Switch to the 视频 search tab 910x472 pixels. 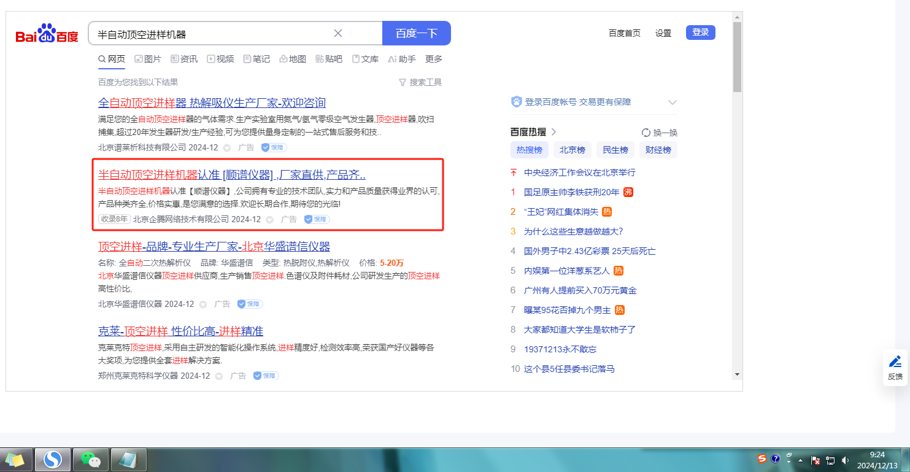[220, 59]
